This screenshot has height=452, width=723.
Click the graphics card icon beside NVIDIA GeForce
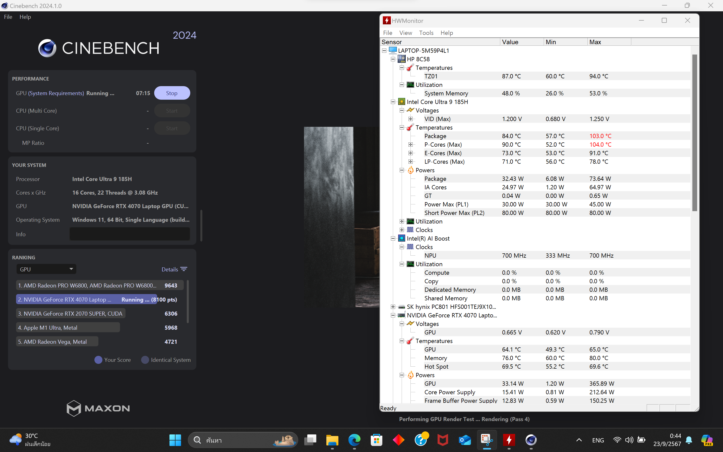(401, 315)
